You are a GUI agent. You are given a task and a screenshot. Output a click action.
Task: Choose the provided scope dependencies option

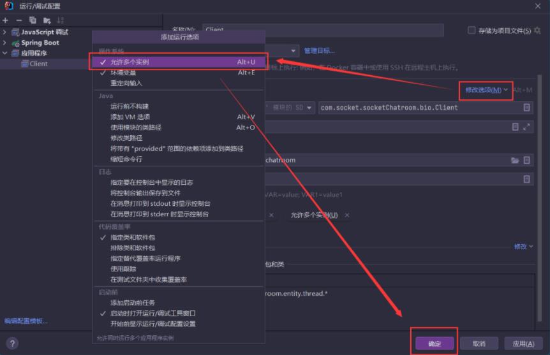click(x=178, y=149)
